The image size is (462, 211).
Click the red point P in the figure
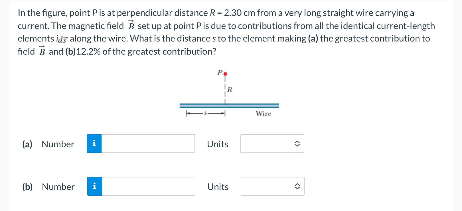226,73
